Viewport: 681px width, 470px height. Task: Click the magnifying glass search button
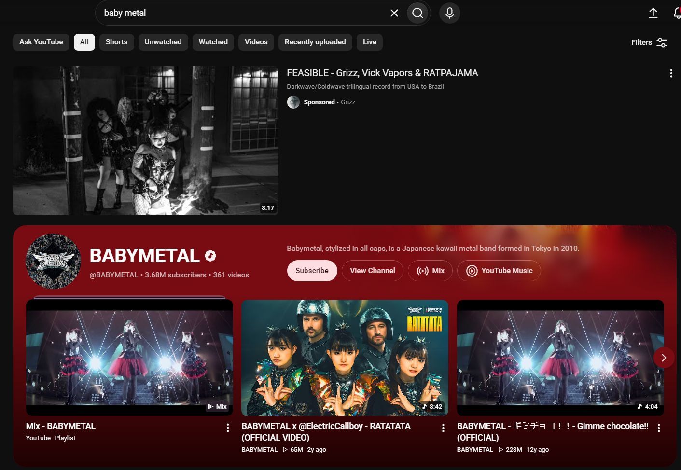point(418,13)
